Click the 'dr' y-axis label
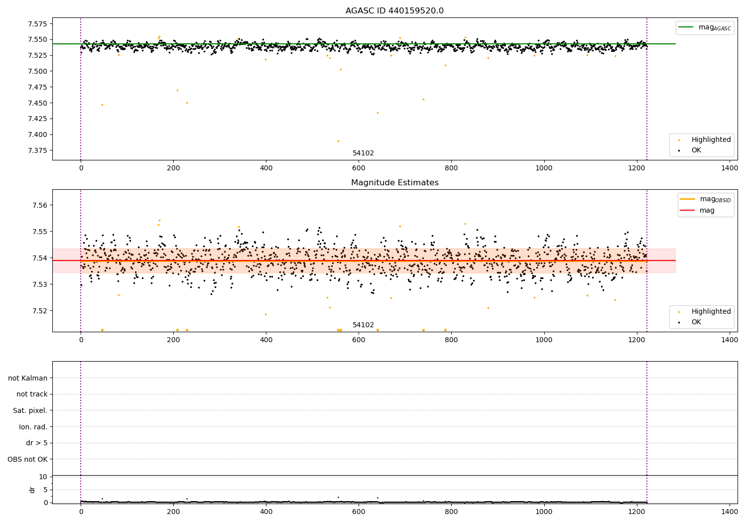 click(x=32, y=490)
